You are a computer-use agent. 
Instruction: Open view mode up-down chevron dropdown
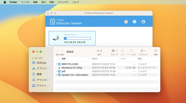[x=101, y=51]
